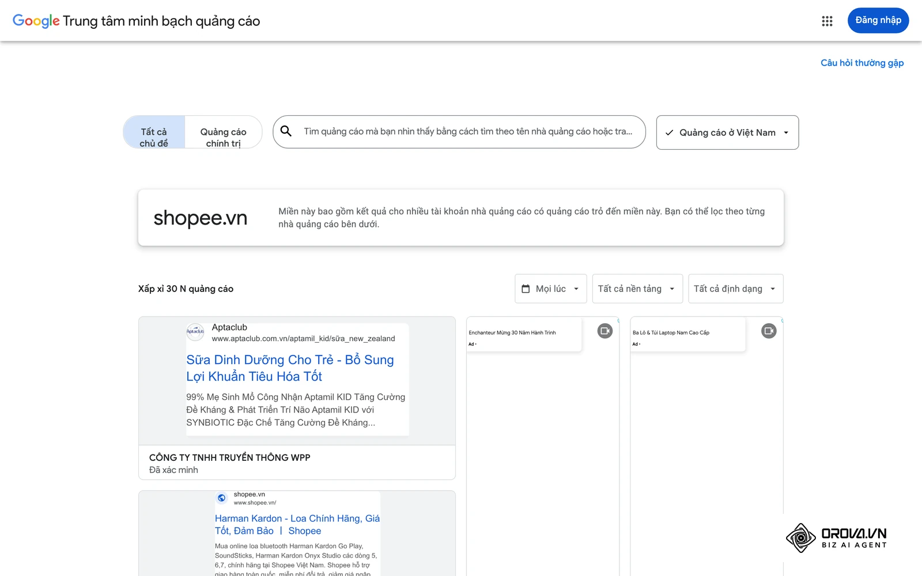Click the checkmark in the Quảng cáo ở Việt Nam selector

[669, 132]
